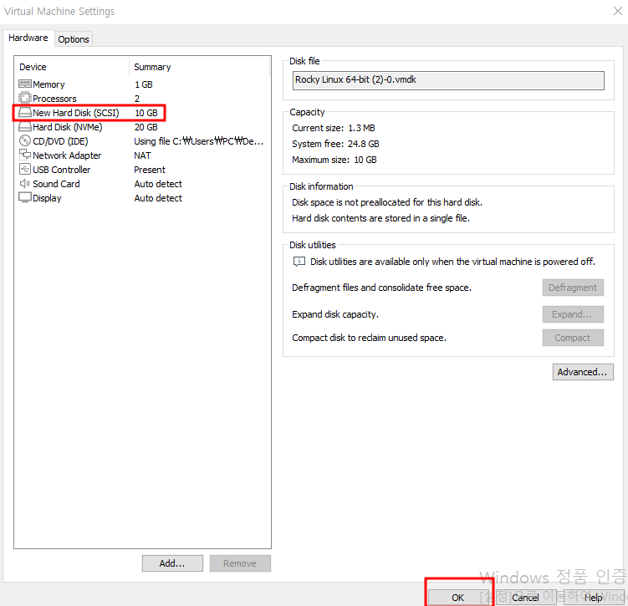Select the CD/DVD (IDE) disc icon
The height and width of the screenshot is (606, 628).
pos(25,141)
